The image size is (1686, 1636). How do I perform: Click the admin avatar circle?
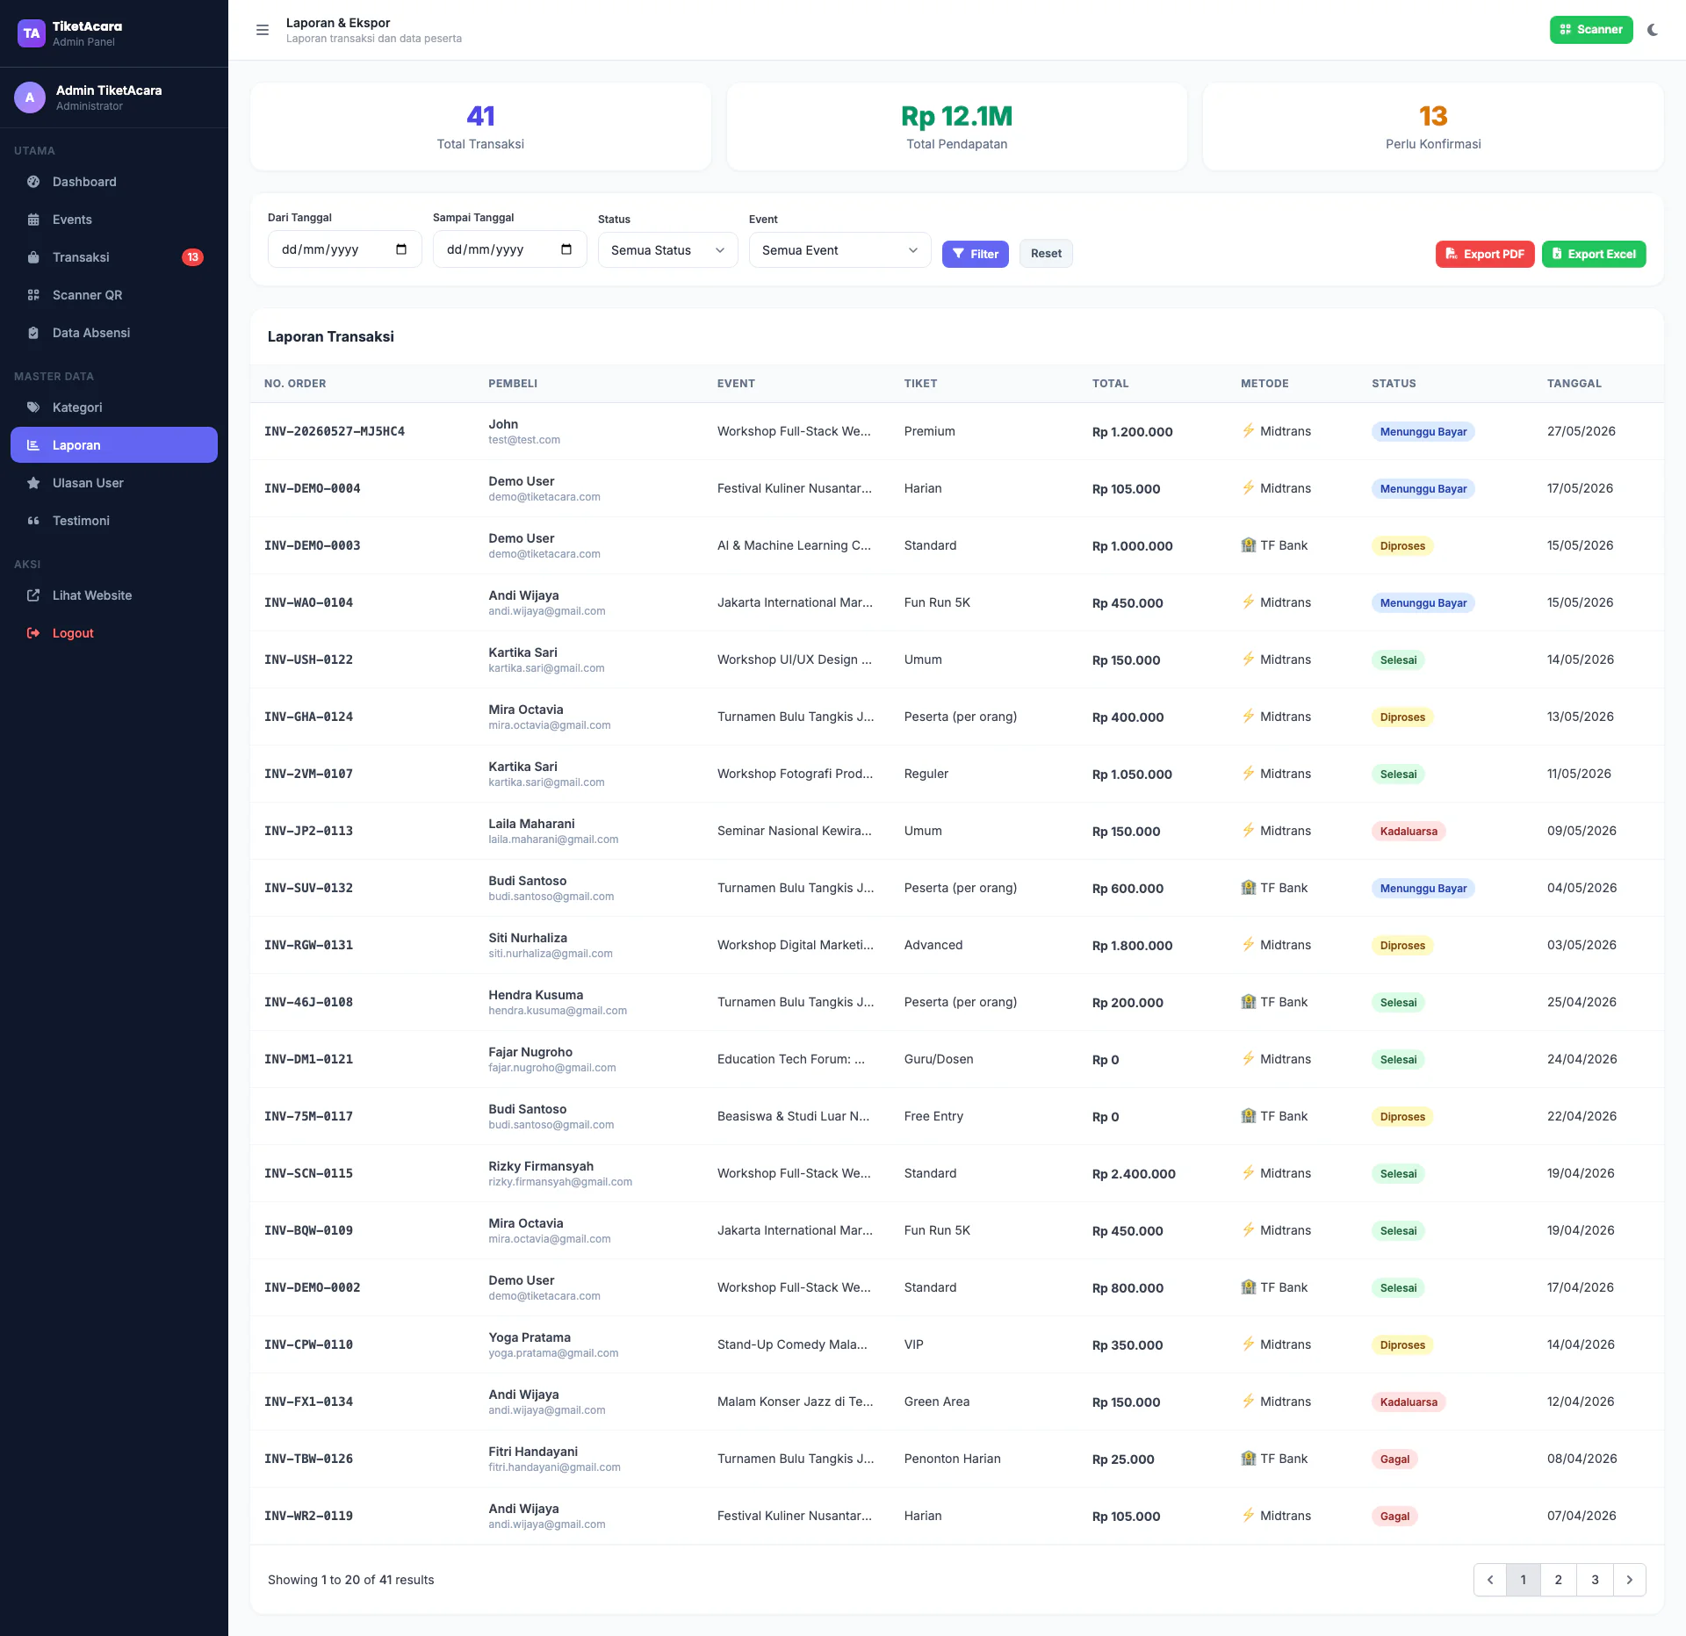click(x=30, y=97)
